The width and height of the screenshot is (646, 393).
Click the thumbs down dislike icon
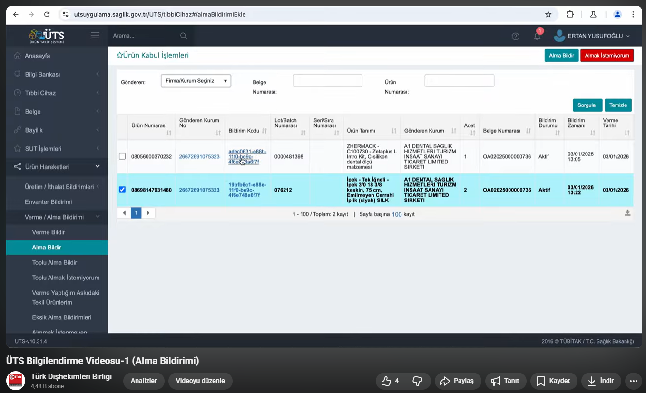click(417, 381)
